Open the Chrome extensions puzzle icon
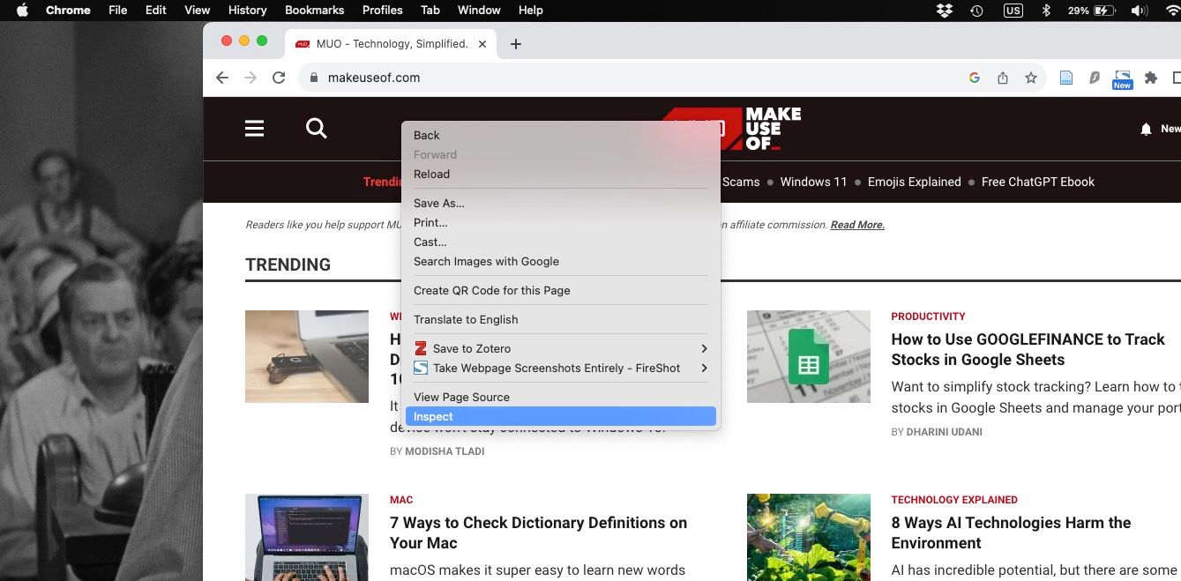Image resolution: width=1181 pixels, height=581 pixels. 1150,78
